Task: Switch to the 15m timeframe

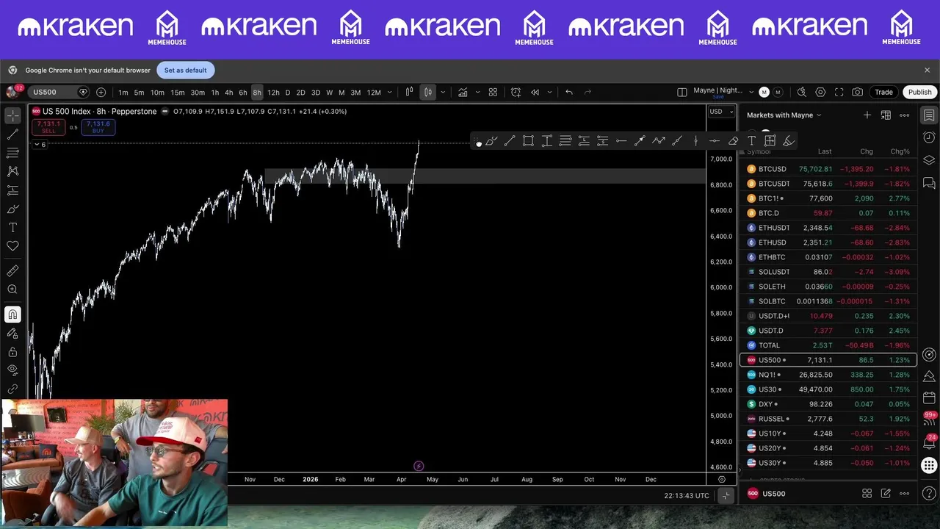Action: [178, 93]
